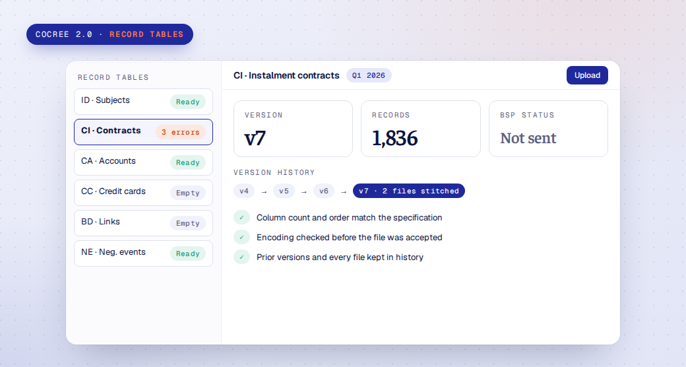Click the RECORD TABLES sidebar heading
Image resolution: width=686 pixels, height=367 pixels.
click(x=113, y=77)
